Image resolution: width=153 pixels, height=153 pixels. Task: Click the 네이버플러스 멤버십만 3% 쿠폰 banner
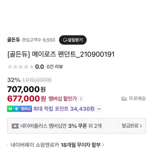(x=76, y=126)
